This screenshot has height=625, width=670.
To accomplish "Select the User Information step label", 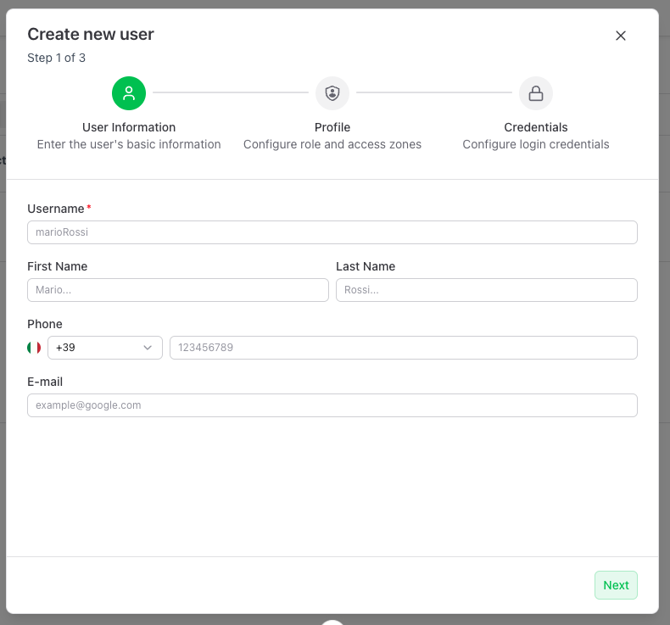I will [129, 127].
